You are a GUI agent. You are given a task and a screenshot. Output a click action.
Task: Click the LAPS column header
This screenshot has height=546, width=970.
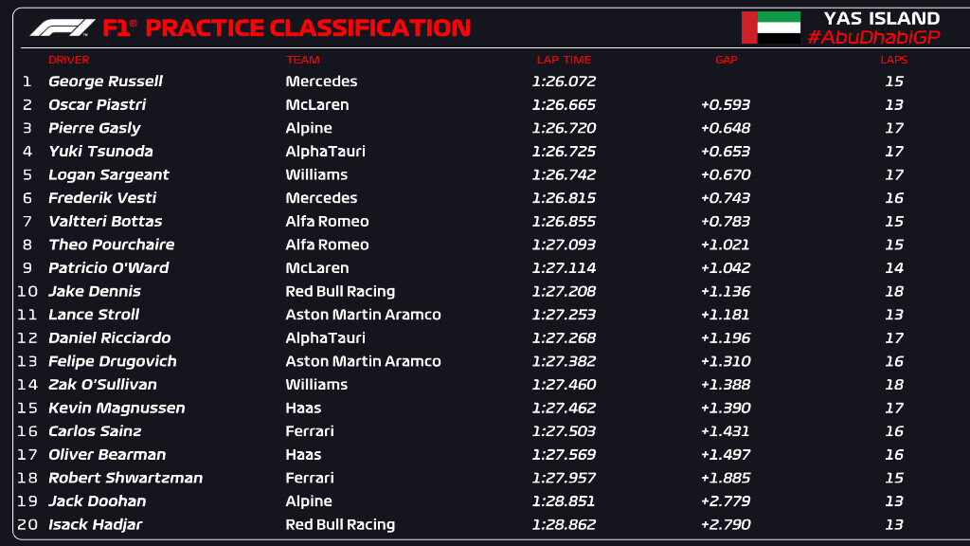[x=893, y=60]
